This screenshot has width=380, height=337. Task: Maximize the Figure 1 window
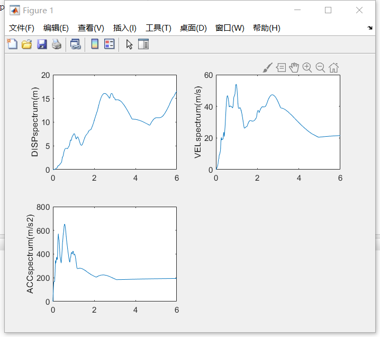tap(328, 10)
